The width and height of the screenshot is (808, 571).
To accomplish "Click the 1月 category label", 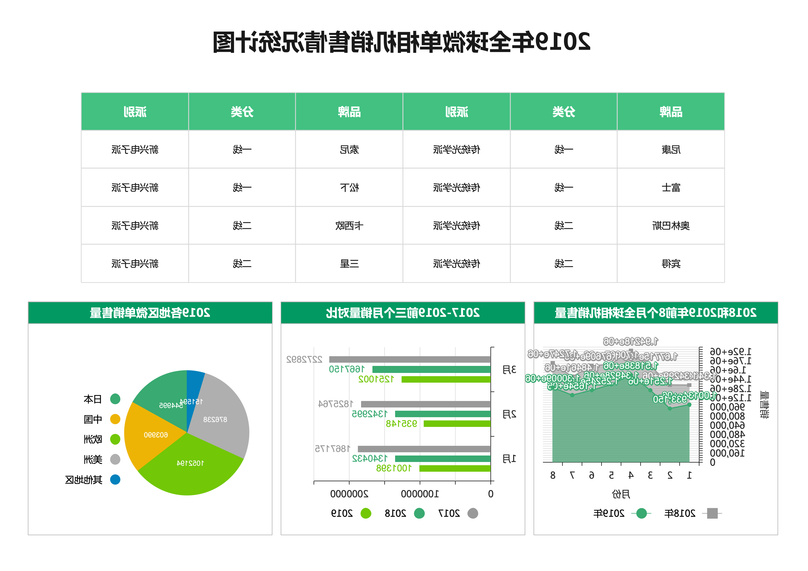I will [509, 459].
